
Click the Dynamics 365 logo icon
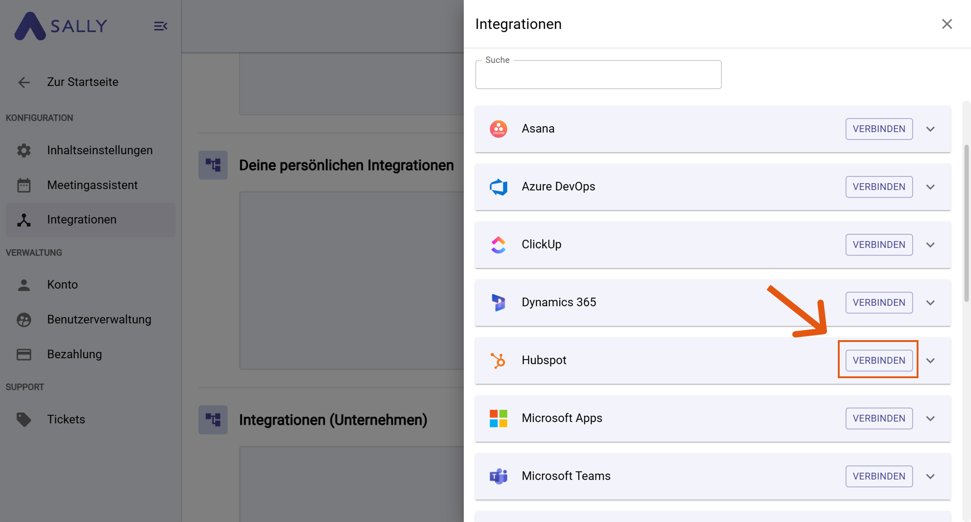[499, 303]
